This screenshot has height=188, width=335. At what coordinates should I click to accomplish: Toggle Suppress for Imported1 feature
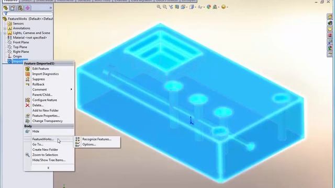[x=38, y=79]
